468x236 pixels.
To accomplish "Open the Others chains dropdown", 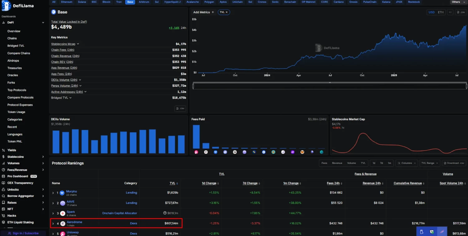I will click(459, 2).
